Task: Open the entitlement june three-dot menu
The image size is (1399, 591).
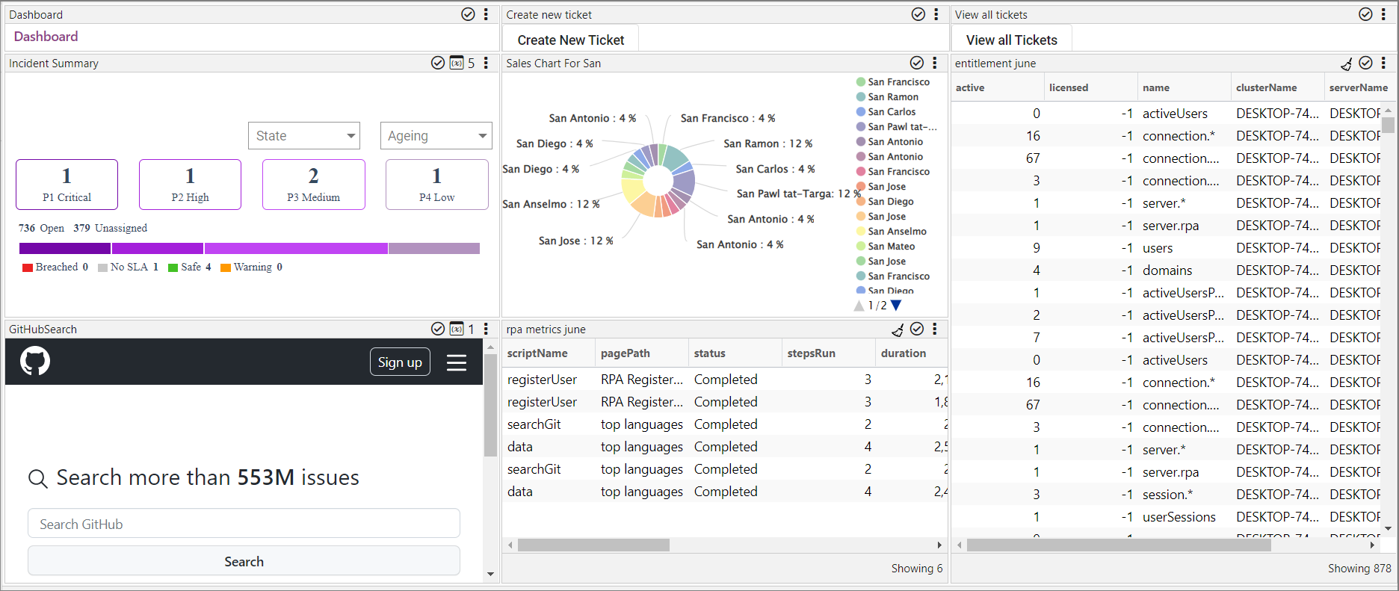Action: tap(1383, 63)
